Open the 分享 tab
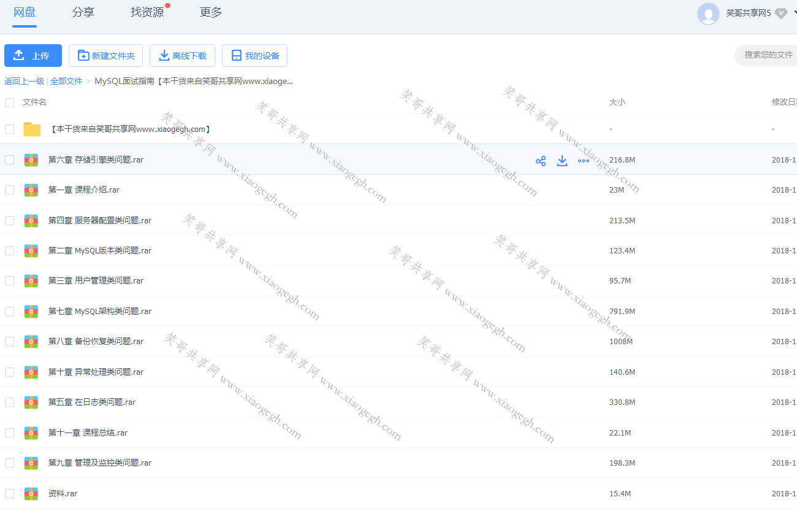 tap(83, 12)
